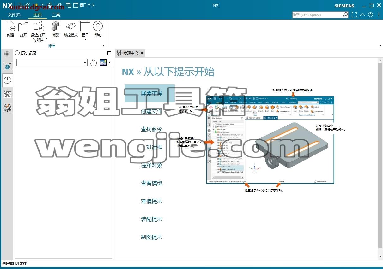Click the favorites star icon in title bar

(x=36, y=5)
